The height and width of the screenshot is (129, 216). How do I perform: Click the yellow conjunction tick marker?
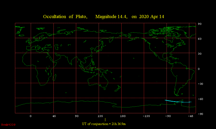click(105, 120)
